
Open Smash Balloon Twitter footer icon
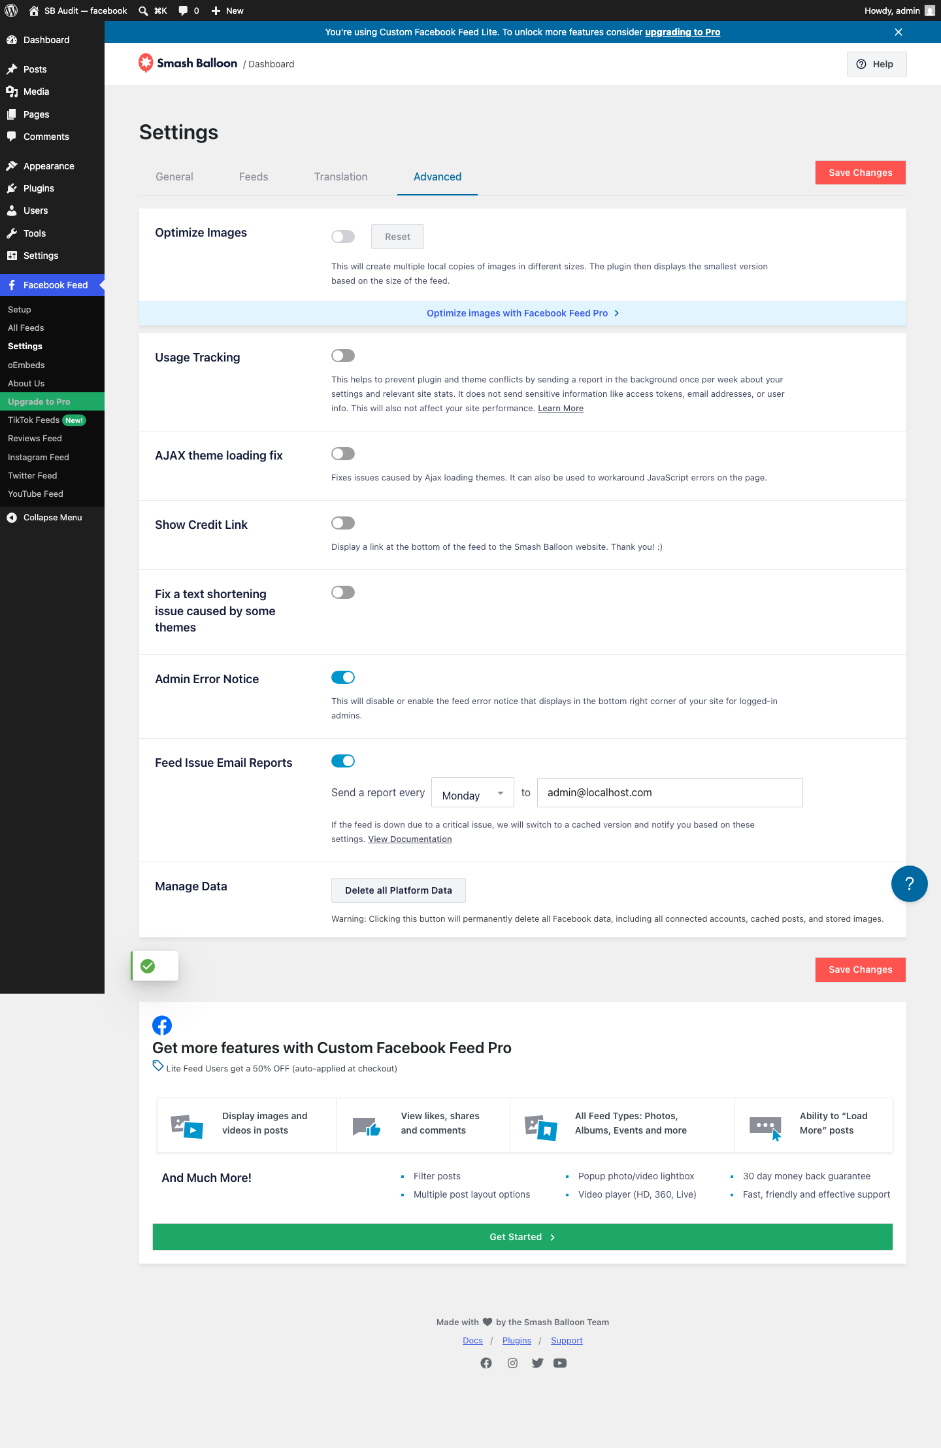537,1363
